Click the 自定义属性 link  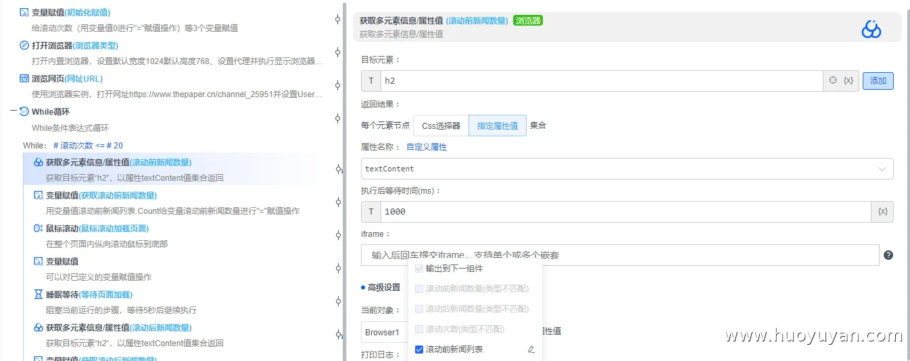pyautogui.click(x=427, y=147)
